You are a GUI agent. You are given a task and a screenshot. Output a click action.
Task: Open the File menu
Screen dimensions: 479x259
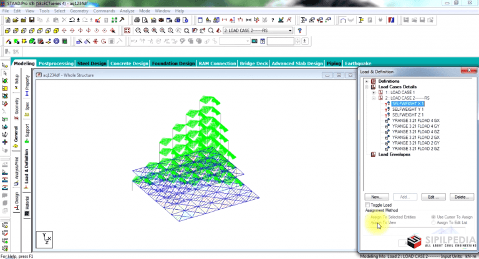tap(6, 11)
